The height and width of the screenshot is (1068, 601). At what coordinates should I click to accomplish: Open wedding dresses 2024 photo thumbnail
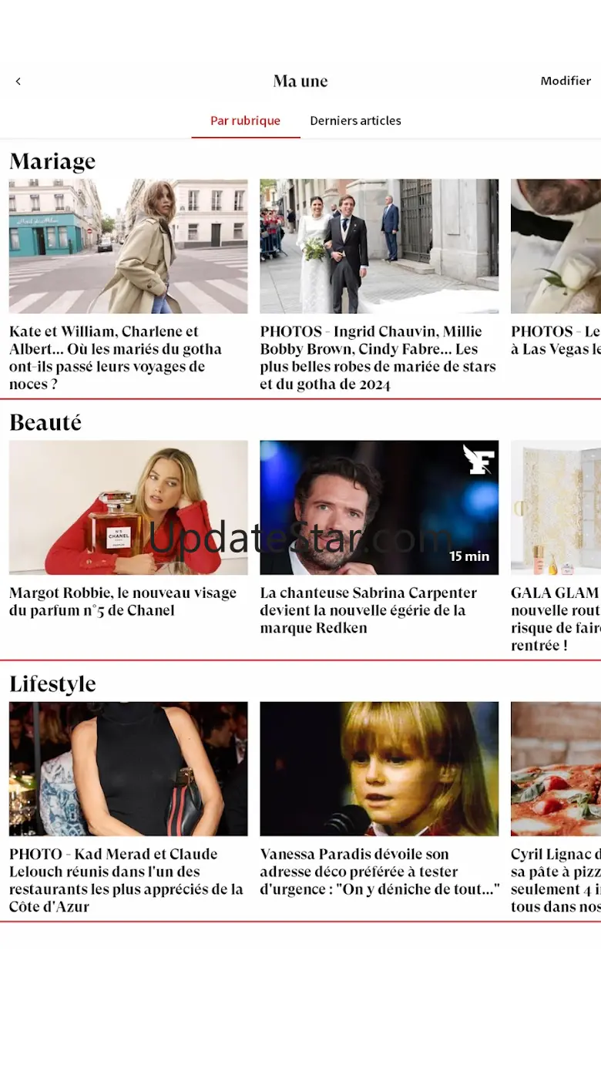coord(379,247)
